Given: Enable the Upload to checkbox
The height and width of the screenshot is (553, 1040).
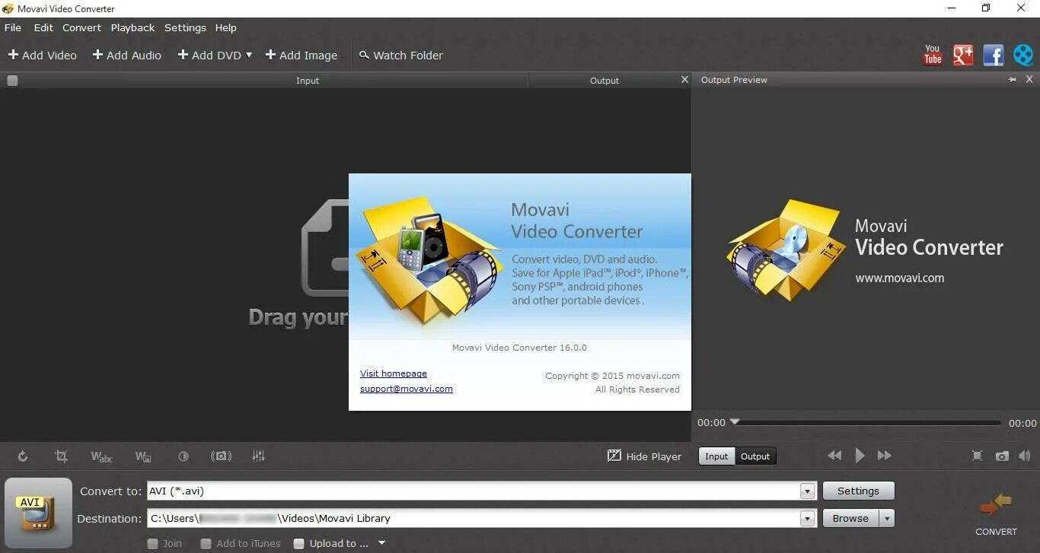Looking at the screenshot, I should (x=298, y=544).
